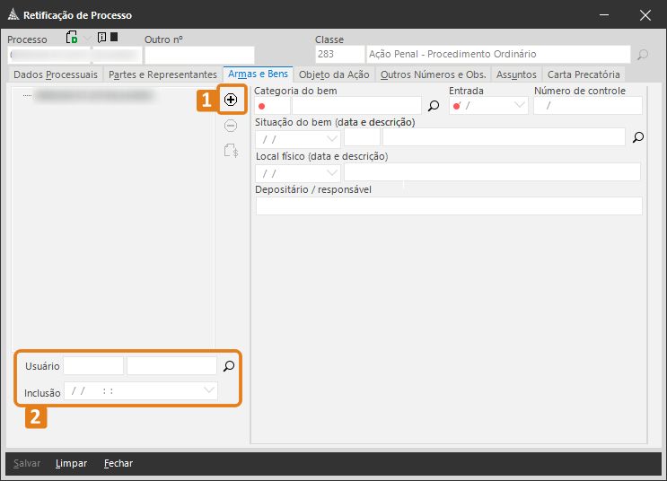
Task: Go to the Carta Precatória tab
Action: click(x=584, y=74)
